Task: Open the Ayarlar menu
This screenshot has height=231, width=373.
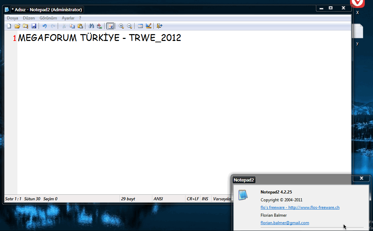Action: (x=68, y=18)
